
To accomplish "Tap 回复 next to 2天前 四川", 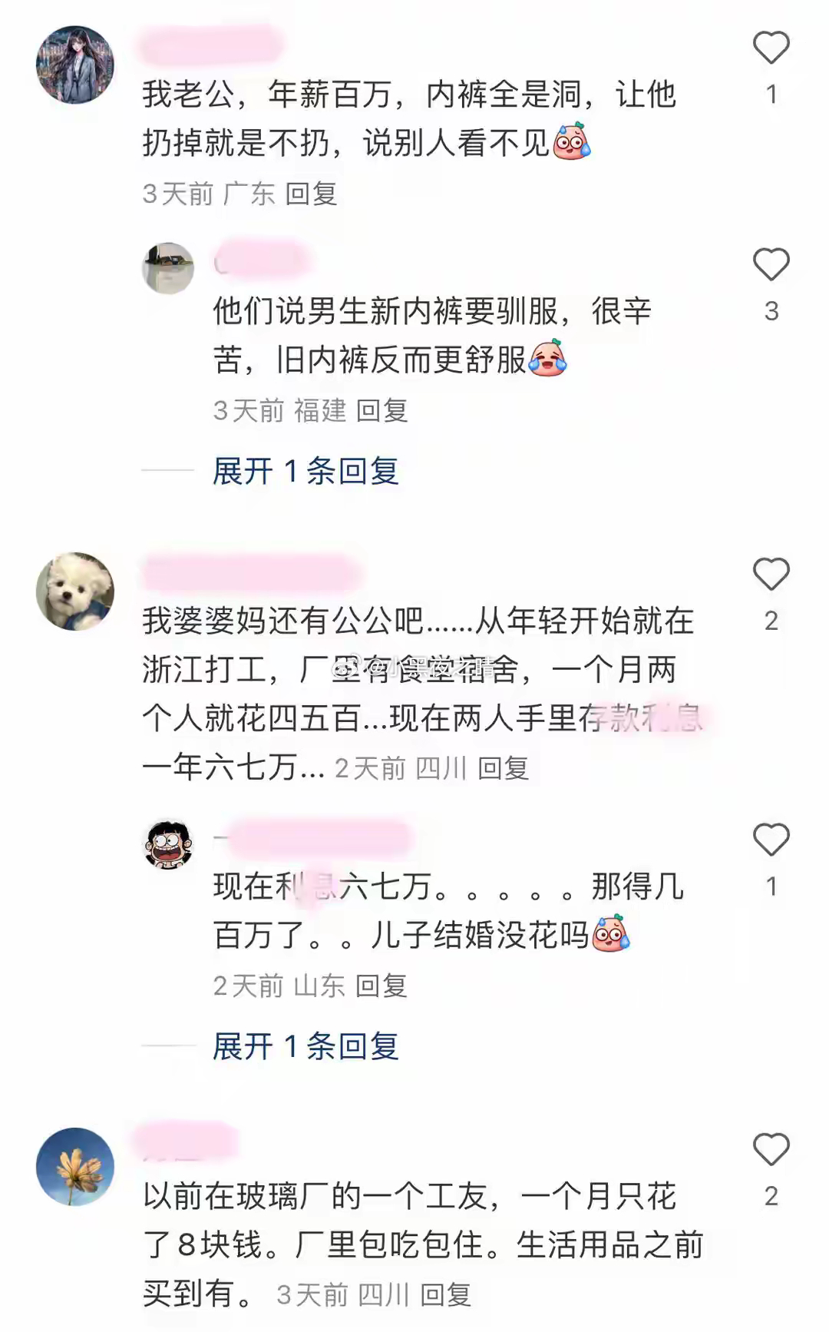I will click(503, 767).
